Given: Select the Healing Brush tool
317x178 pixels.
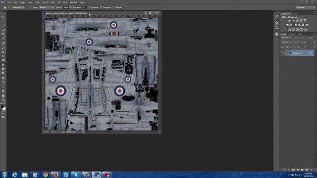Looking at the screenshot, I should [3, 43].
